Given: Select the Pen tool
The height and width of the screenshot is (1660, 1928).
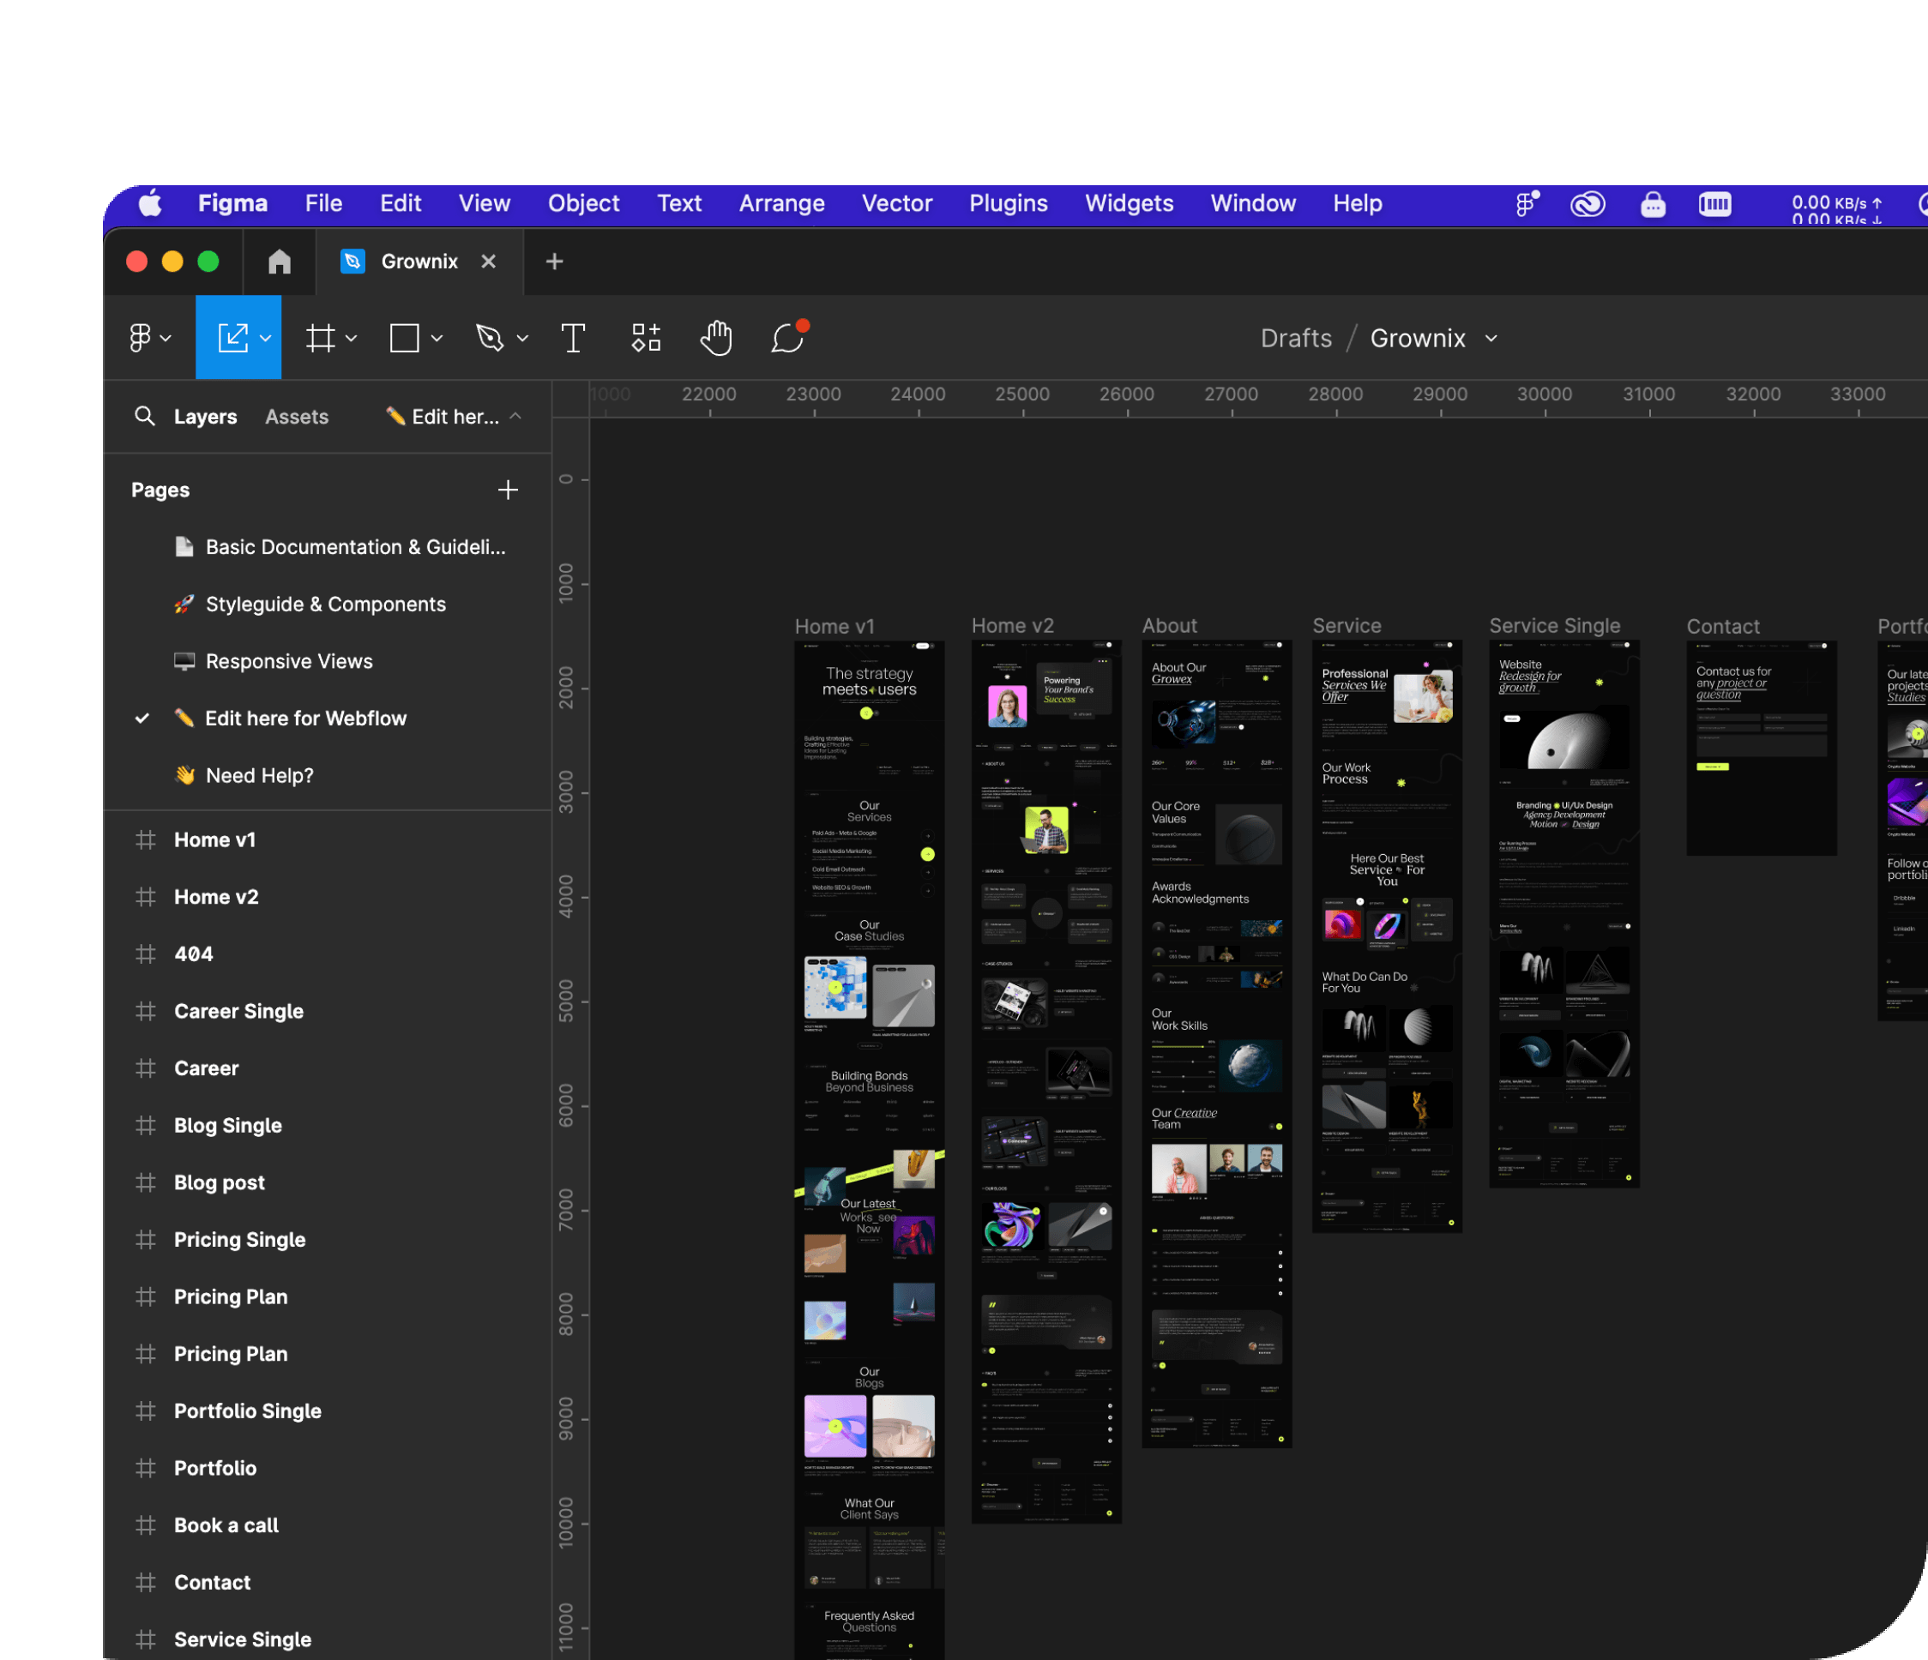Looking at the screenshot, I should [490, 338].
